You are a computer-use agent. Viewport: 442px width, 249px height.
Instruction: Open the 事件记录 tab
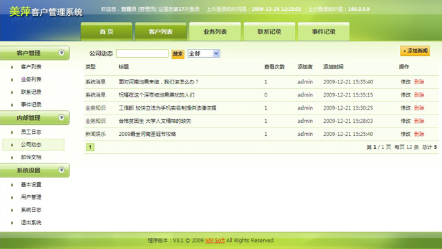(324, 32)
